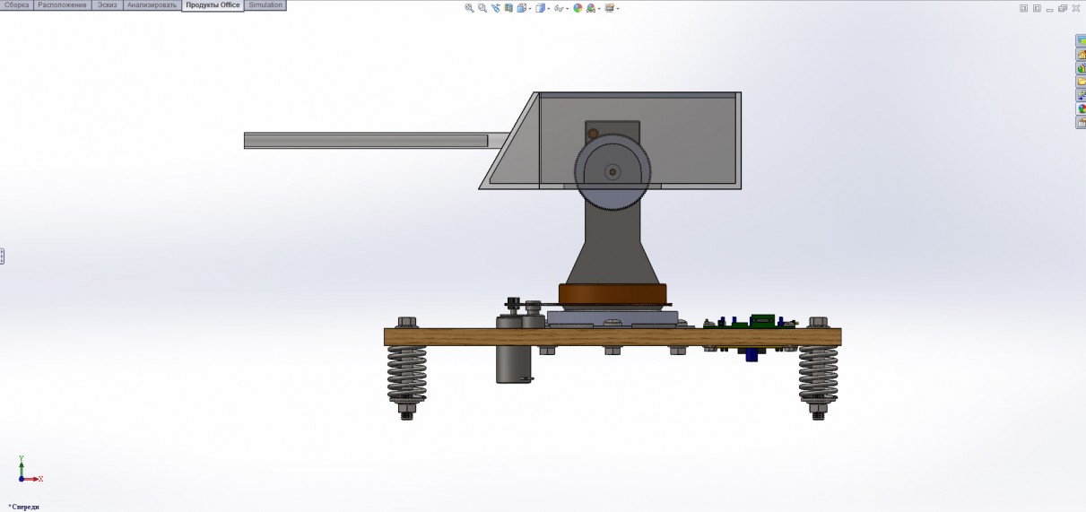Click the Edit Appearance color ball icon

[578, 8]
